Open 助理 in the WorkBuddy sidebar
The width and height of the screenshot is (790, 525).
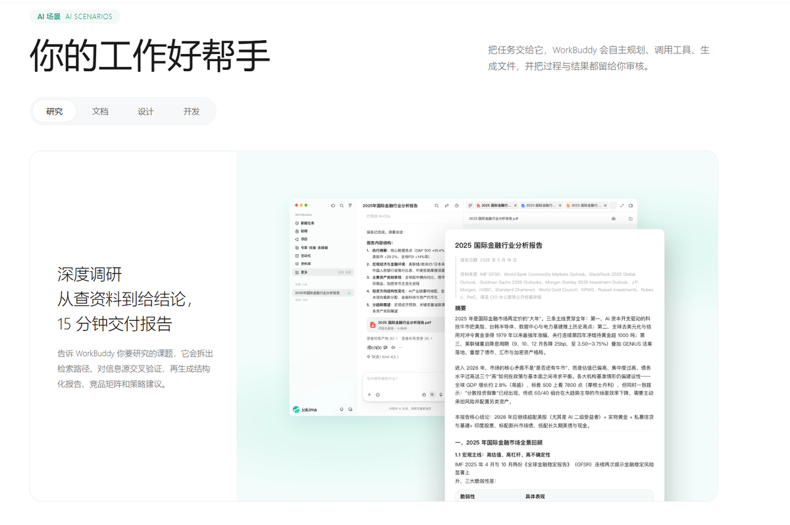point(301,231)
